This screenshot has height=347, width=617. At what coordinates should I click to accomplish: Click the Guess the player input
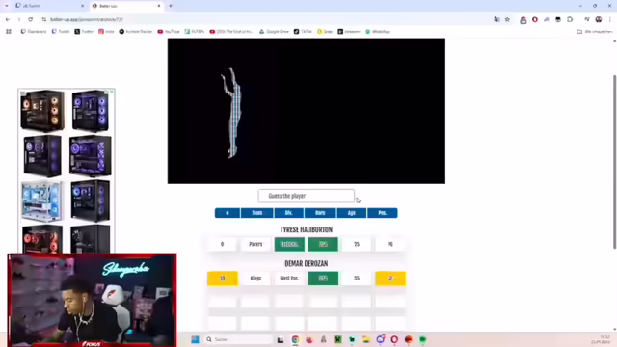click(307, 196)
